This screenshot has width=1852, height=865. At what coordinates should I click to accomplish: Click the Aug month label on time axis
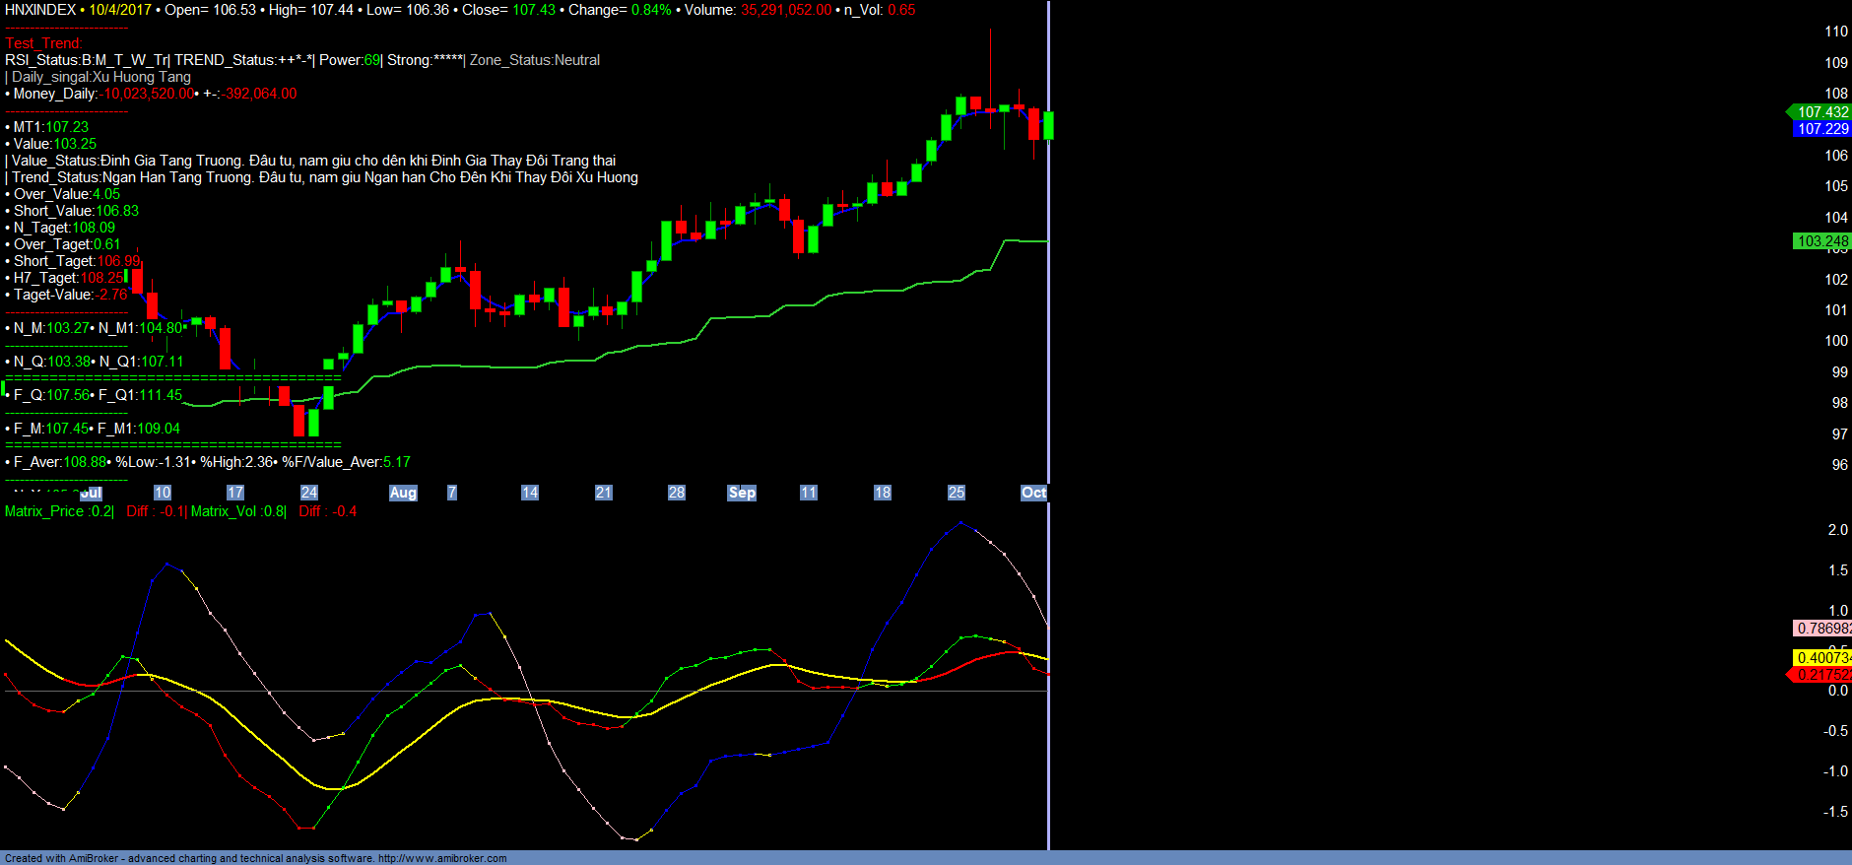click(x=403, y=493)
